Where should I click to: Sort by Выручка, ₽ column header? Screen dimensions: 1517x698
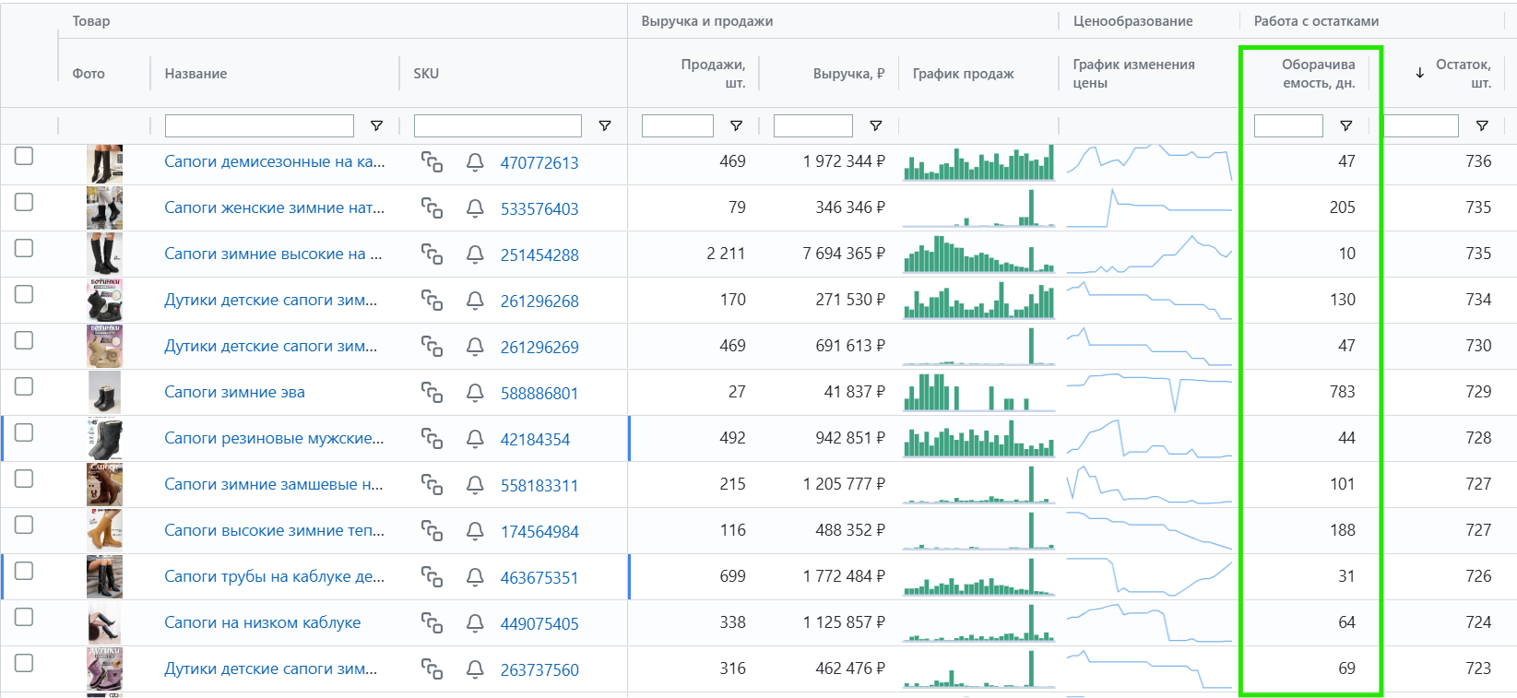847,74
